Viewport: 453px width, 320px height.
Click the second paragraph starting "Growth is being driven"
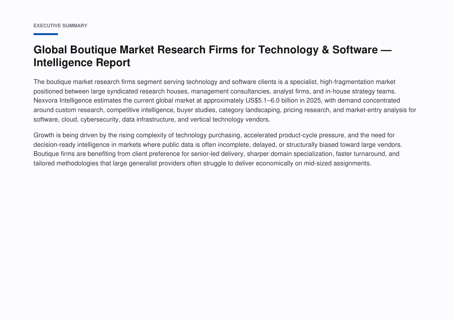pyautogui.click(x=218, y=149)
